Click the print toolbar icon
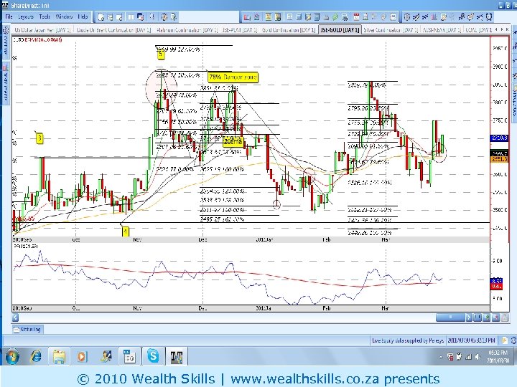This screenshot has height=387, width=517. pos(345,16)
